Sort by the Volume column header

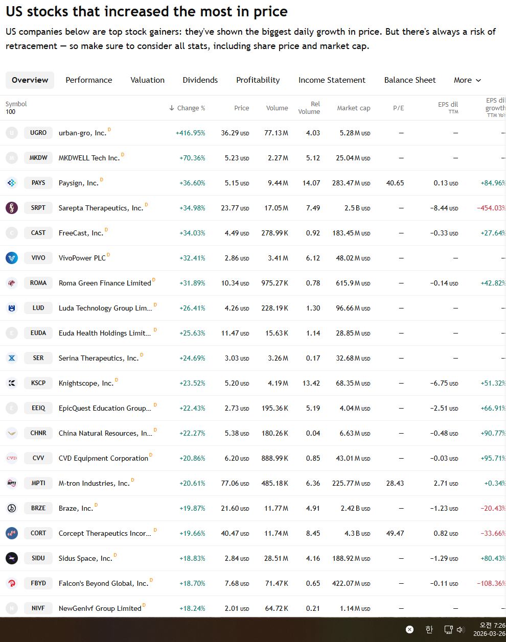click(277, 108)
